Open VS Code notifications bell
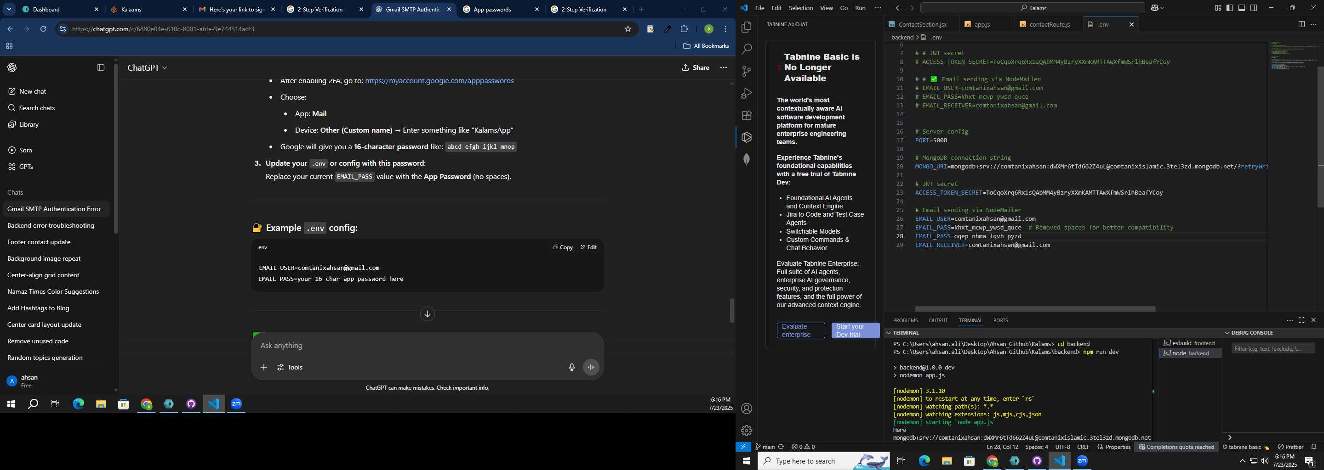This screenshot has height=470, width=1324. pyautogui.click(x=1314, y=447)
